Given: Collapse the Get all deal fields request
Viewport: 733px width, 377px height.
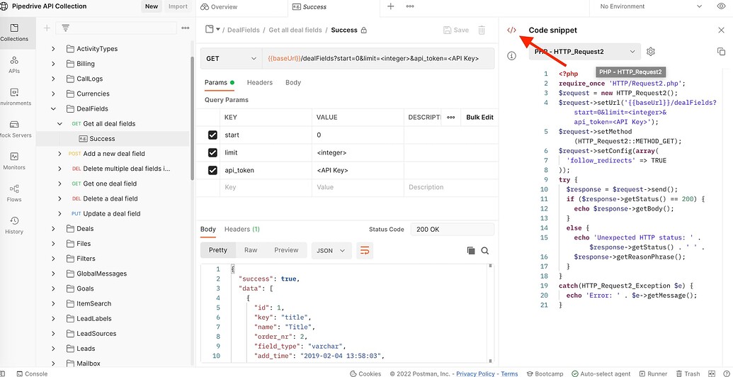Looking at the screenshot, I should click(59, 123).
